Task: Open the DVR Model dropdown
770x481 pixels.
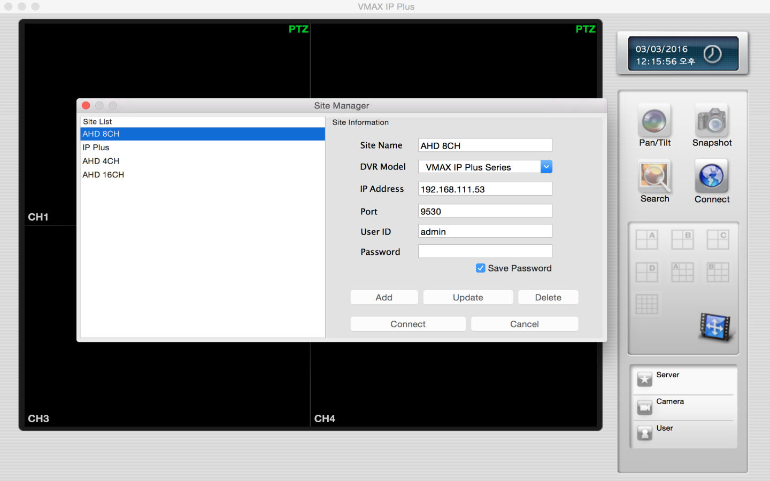Action: point(485,167)
